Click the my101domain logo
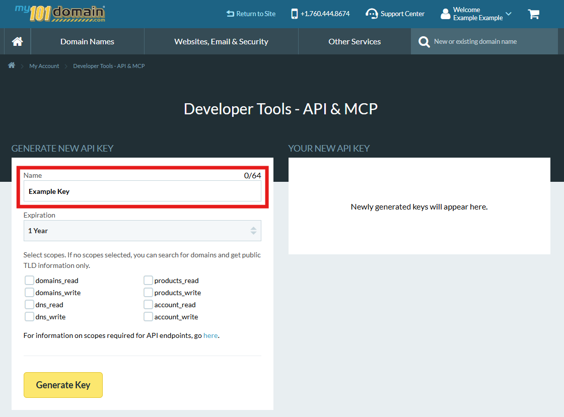 pos(59,14)
